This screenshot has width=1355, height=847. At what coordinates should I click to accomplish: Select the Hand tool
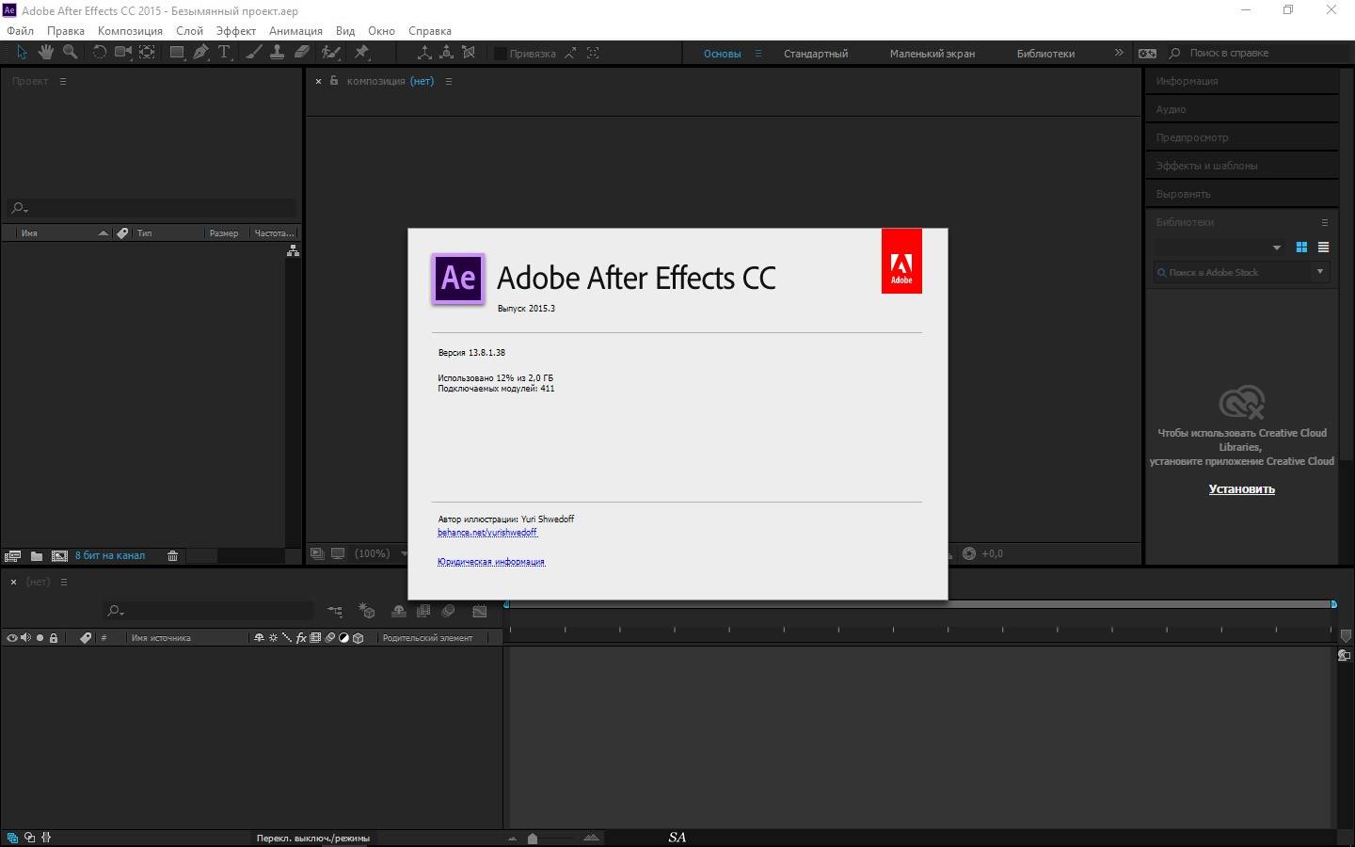(x=45, y=53)
